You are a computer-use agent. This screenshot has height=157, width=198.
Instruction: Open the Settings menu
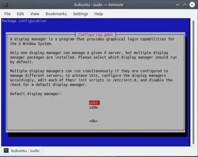tap(80, 14)
